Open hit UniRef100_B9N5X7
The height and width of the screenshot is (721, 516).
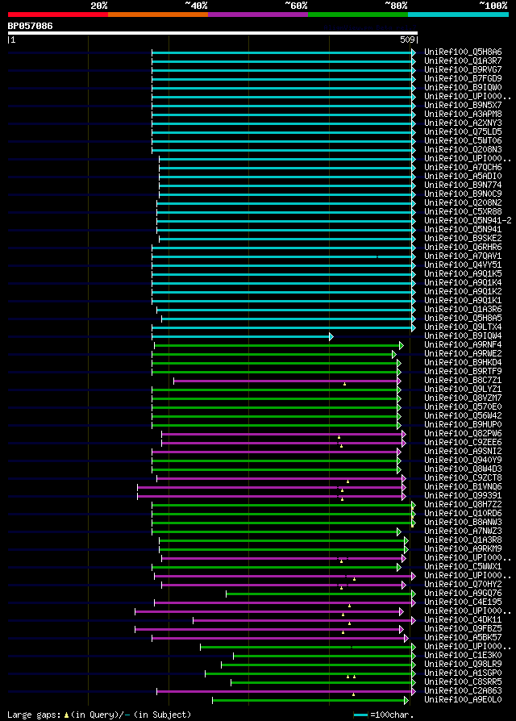pos(463,106)
